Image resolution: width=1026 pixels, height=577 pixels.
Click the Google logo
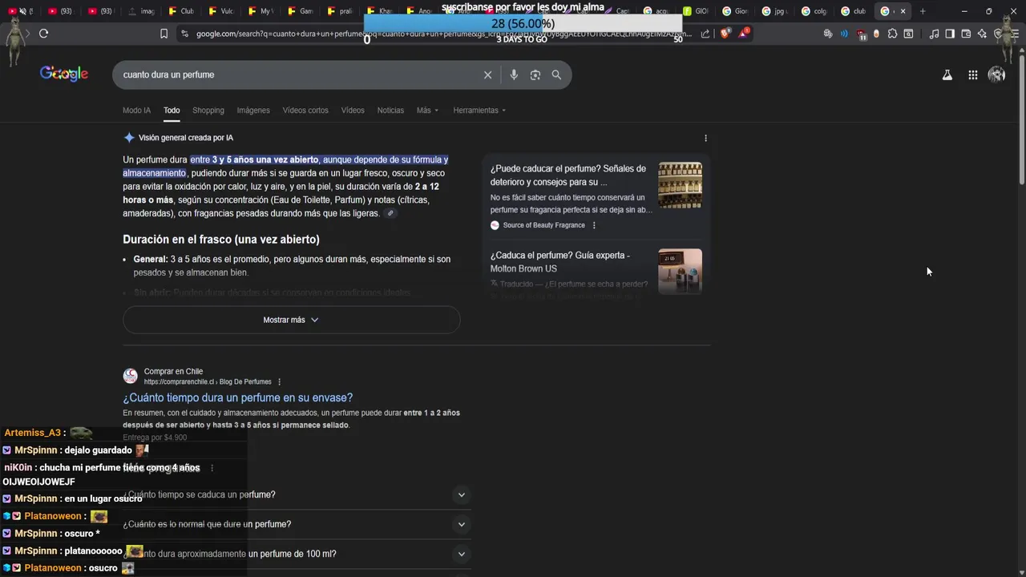click(x=64, y=74)
